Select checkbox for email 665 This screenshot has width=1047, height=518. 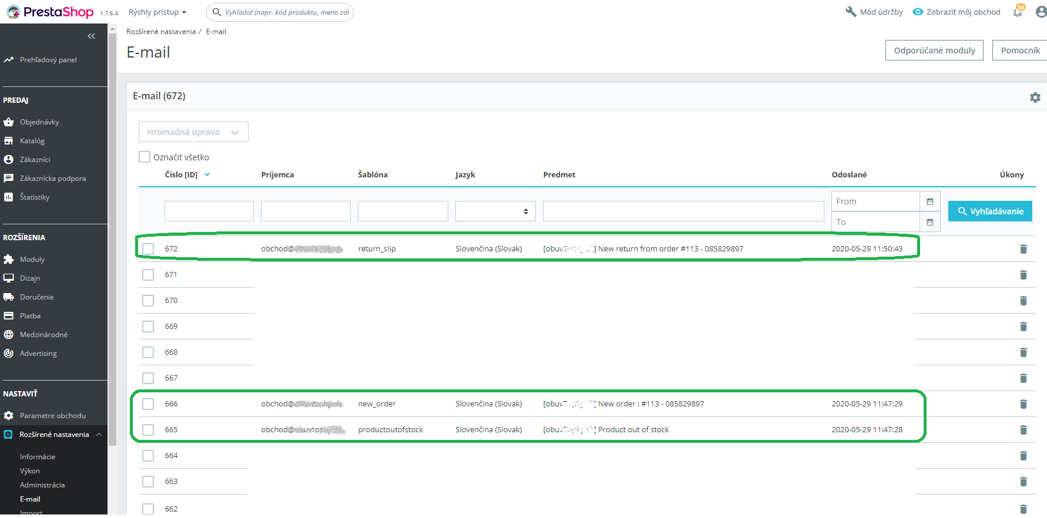tap(148, 430)
